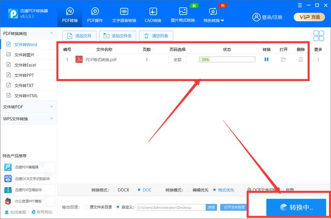Open 特色转换 dropdown menu
The height and width of the screenshot is (219, 331).
pyautogui.click(x=214, y=15)
